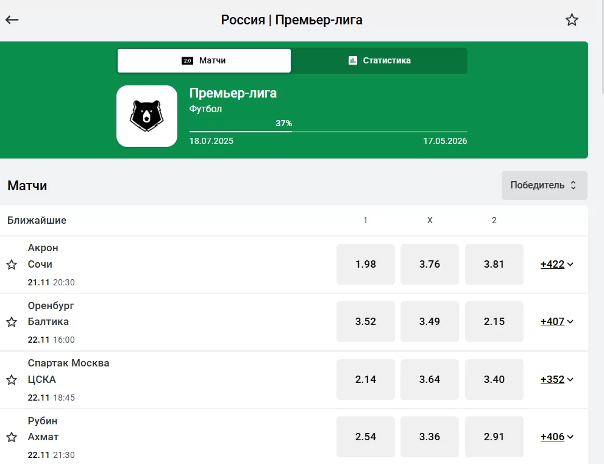Add Premier League to favorites via header star
Image resolution: width=604 pixels, height=464 pixels.
click(571, 20)
